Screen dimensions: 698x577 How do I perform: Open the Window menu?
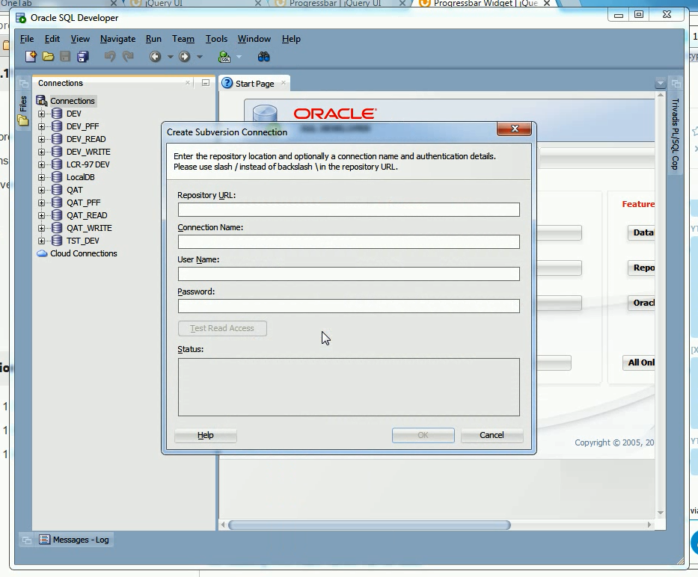(x=254, y=39)
